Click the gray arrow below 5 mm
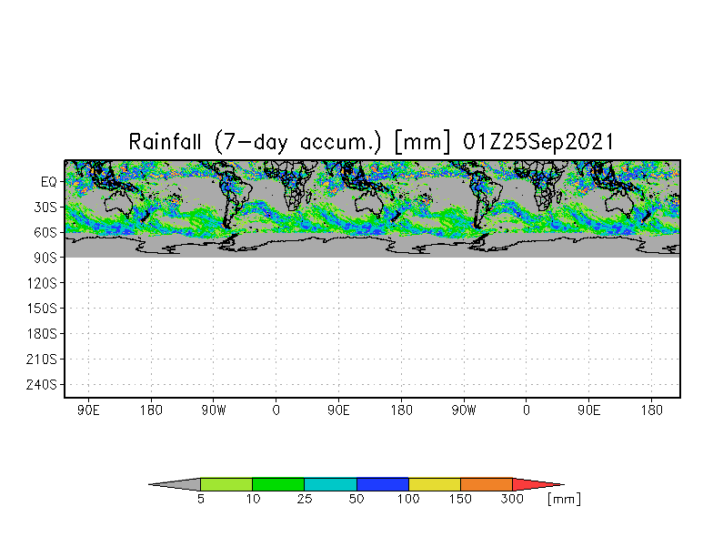 tap(176, 484)
